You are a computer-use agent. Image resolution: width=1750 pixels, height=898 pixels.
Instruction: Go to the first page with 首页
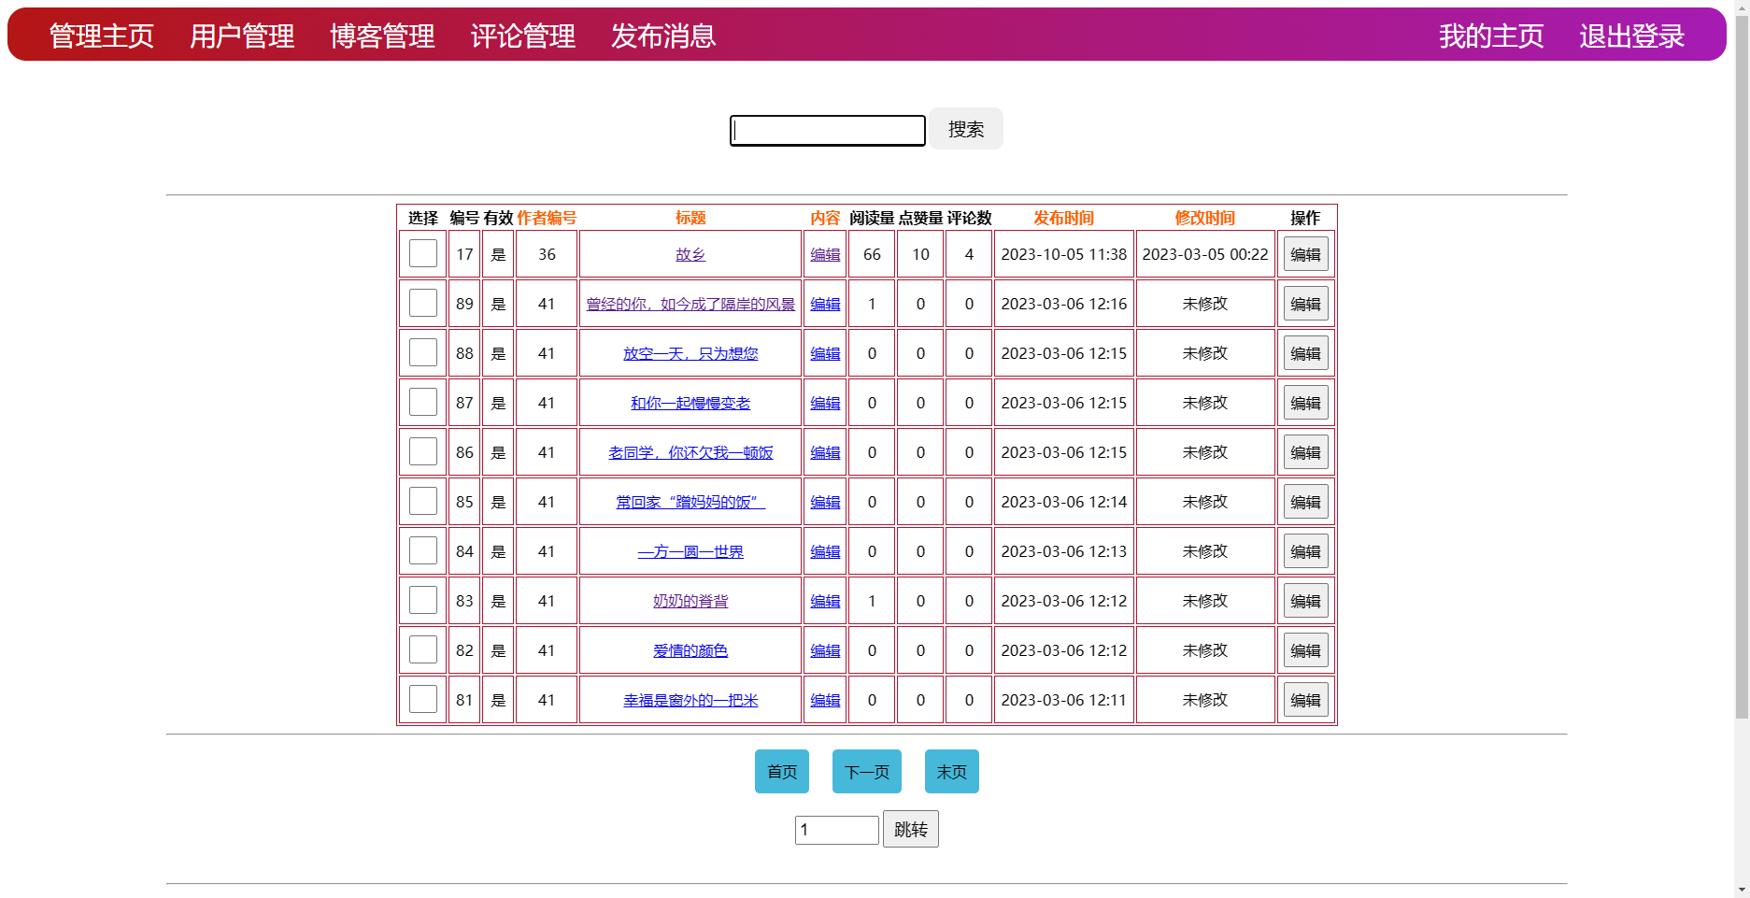point(782,772)
